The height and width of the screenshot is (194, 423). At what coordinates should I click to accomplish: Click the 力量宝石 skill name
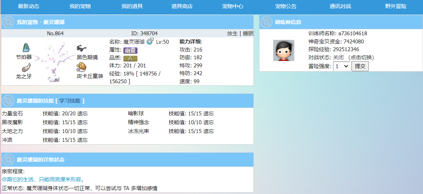[x=12, y=114]
